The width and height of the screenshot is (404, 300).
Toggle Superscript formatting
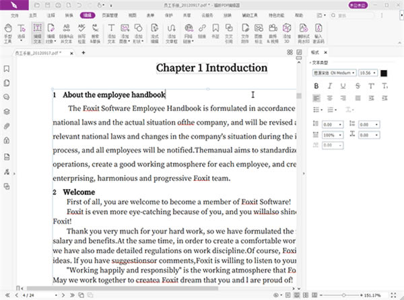(371, 86)
